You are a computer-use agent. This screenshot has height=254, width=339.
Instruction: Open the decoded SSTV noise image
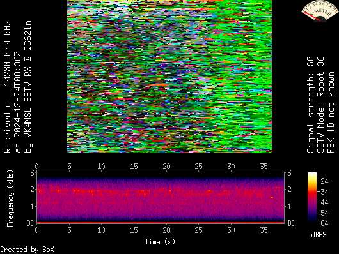coord(169,77)
